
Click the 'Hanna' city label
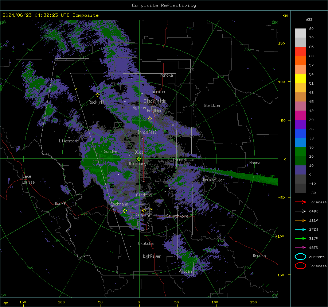pyautogui.click(x=255, y=162)
